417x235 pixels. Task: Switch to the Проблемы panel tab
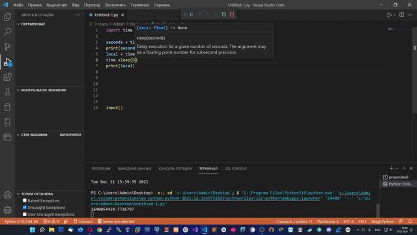(x=101, y=168)
